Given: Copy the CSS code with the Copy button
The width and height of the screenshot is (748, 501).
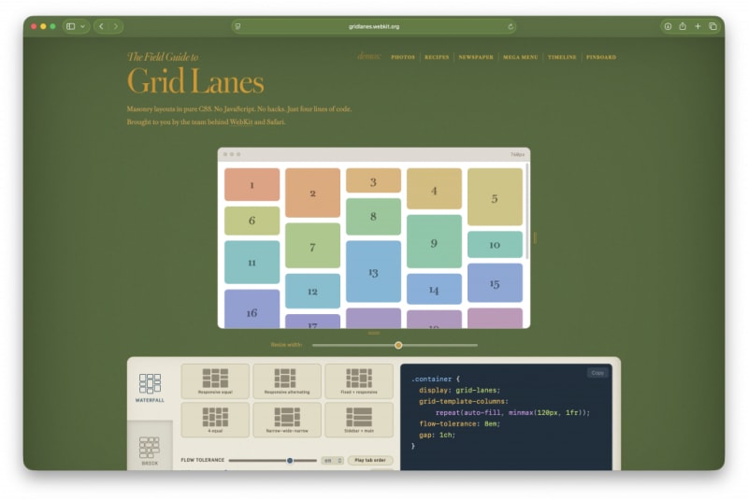Looking at the screenshot, I should [x=597, y=373].
